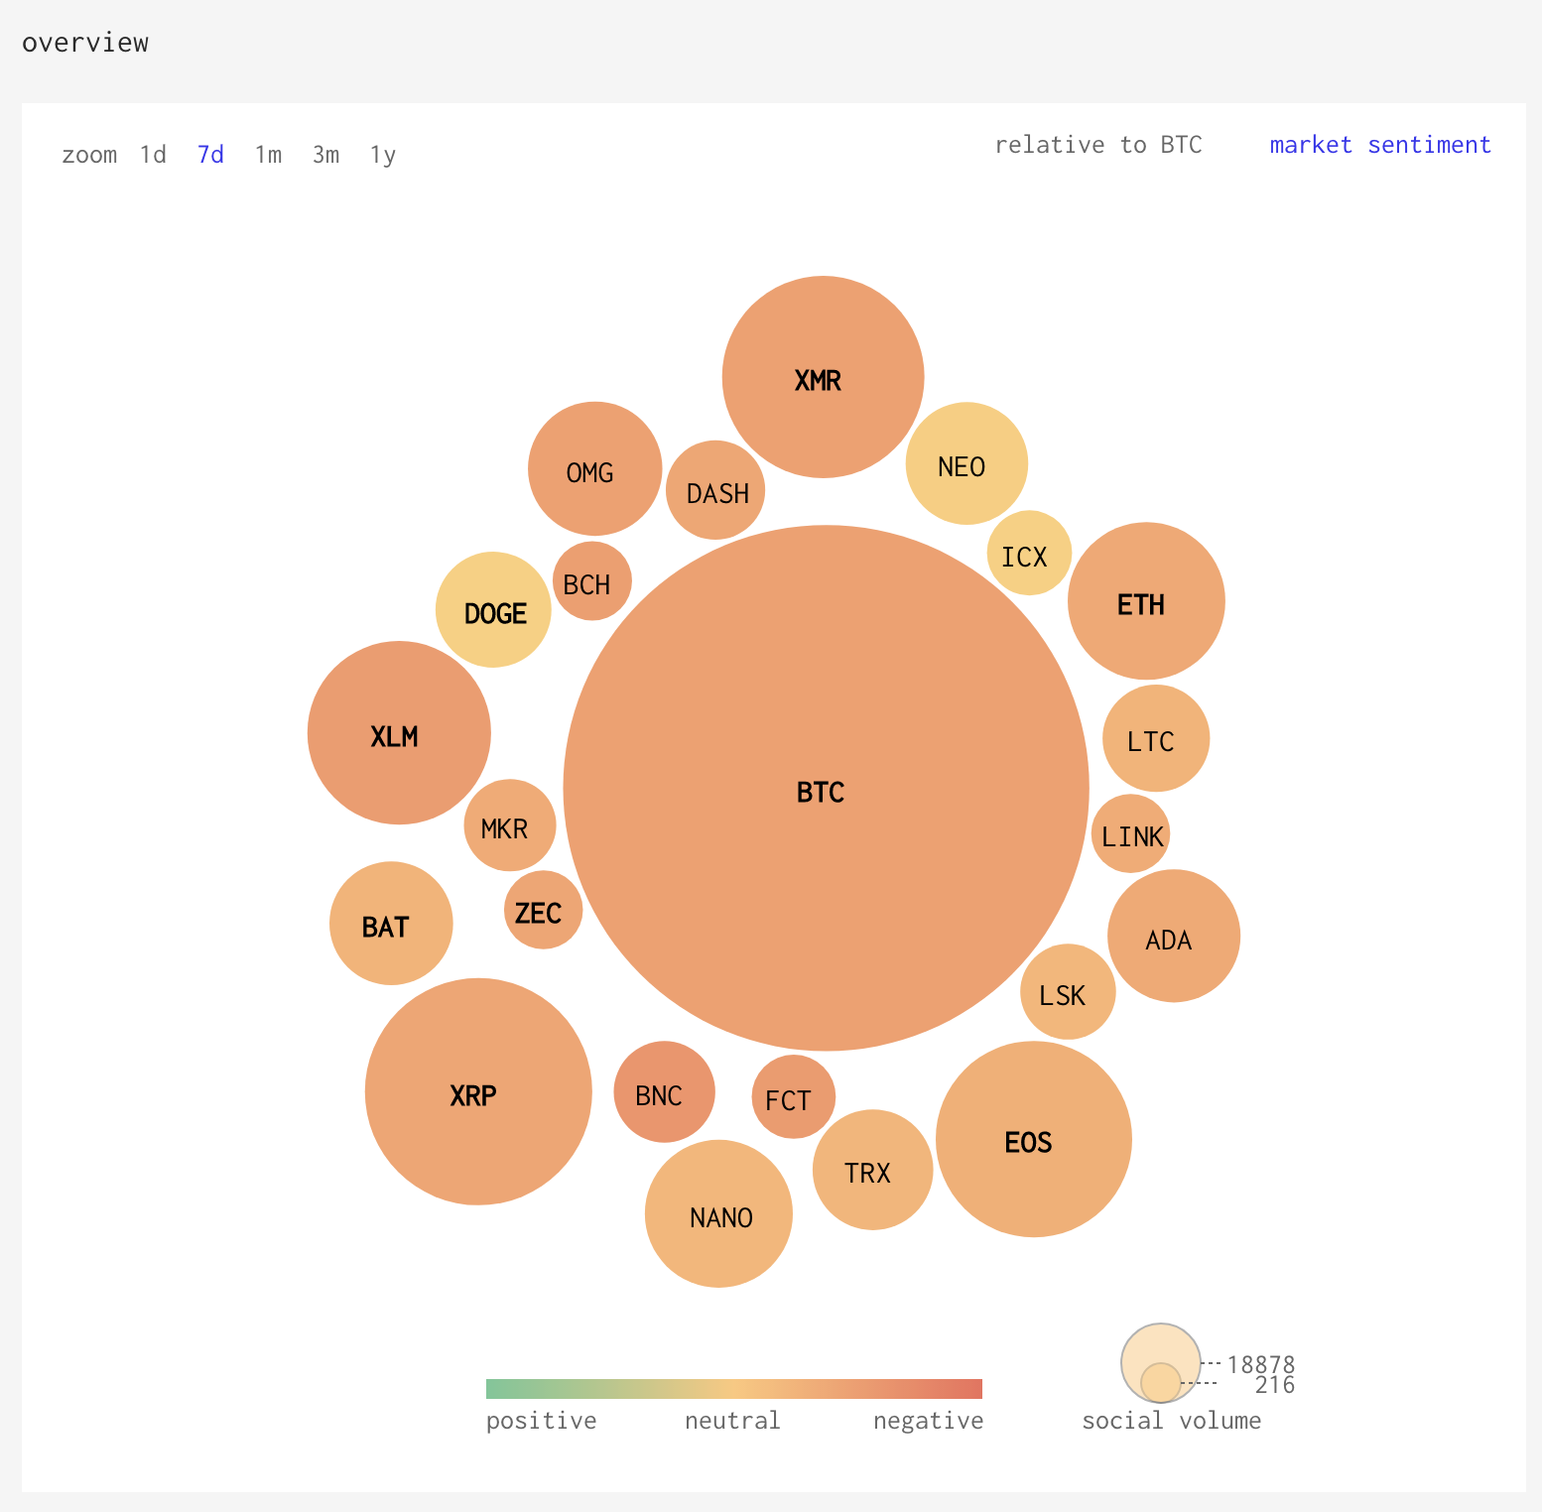Click the 'positive' legend label
Screen dimensions: 1542x1512
542,1421
